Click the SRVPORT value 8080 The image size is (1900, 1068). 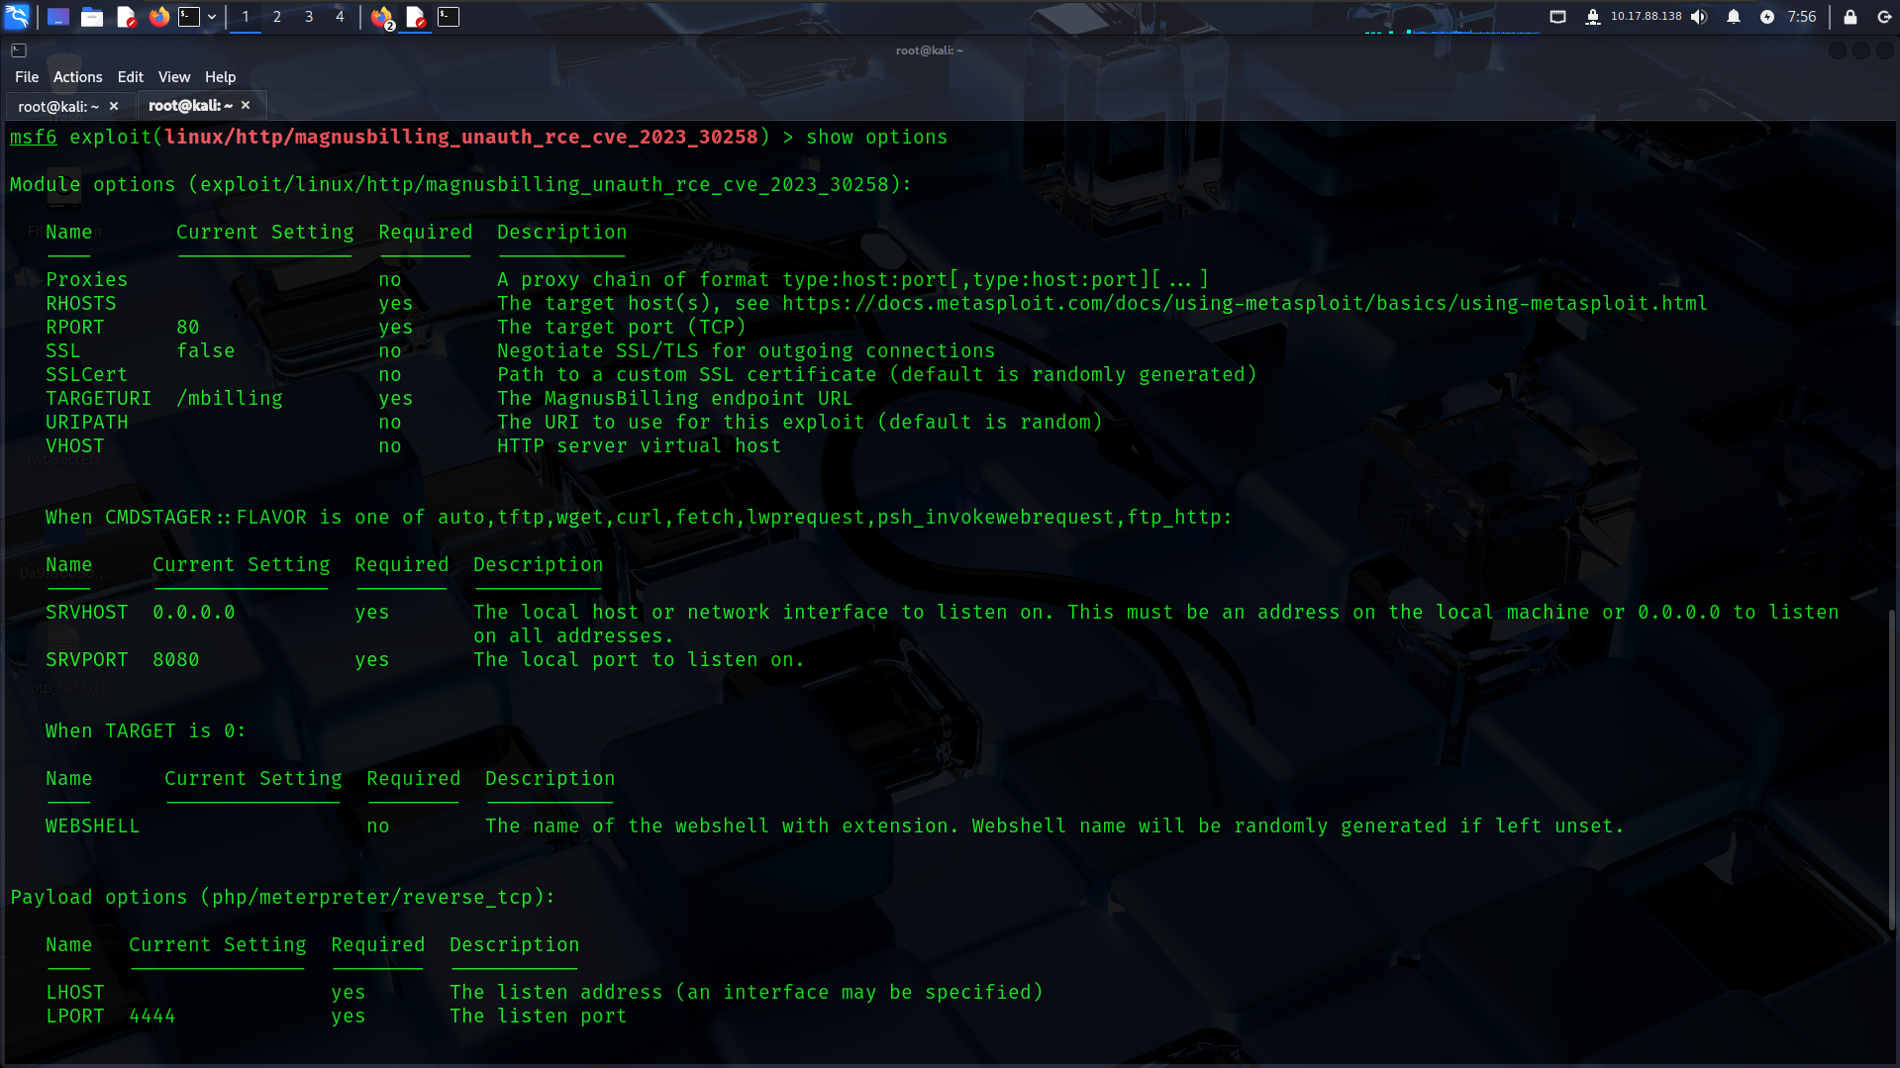(176, 660)
